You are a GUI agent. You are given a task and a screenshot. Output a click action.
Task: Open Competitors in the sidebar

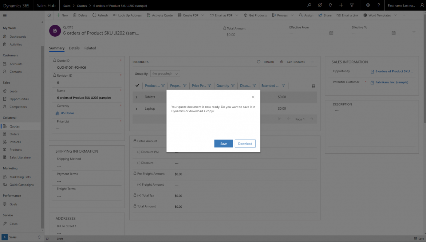coord(18,107)
